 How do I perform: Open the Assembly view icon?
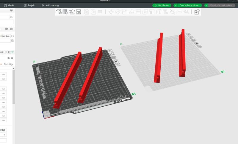[x=197, y=12]
